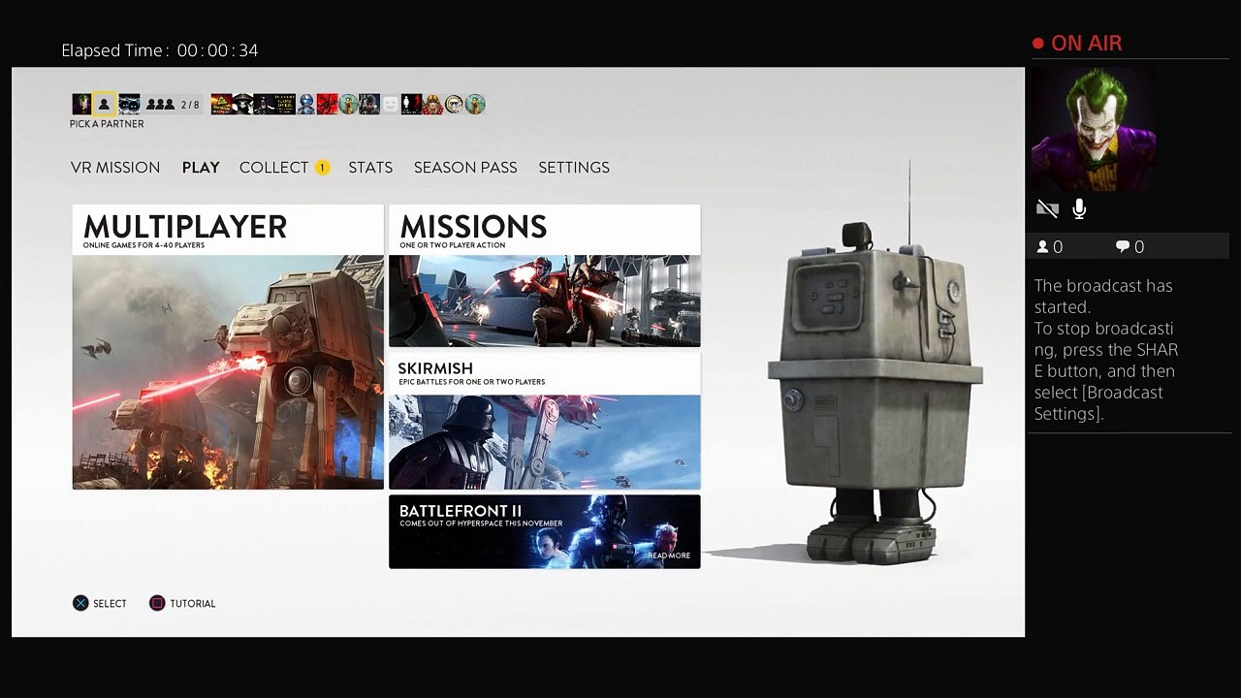Select the Joker avatar in the party bar
Screen dimensions: 1241x698
coord(81,104)
